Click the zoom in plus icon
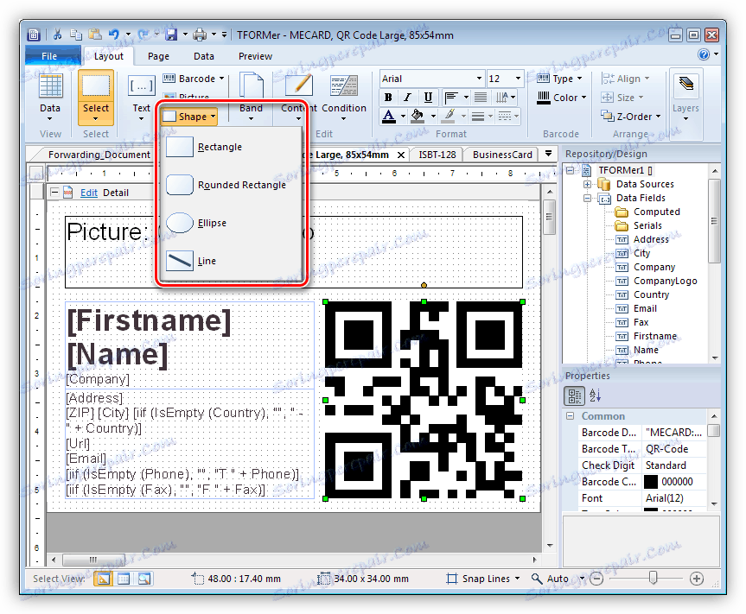 (x=697, y=579)
